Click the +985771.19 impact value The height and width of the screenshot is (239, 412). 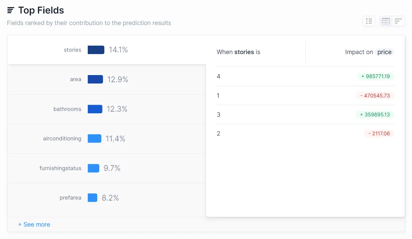coord(375,76)
